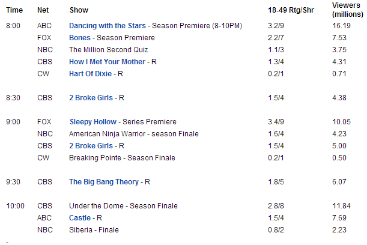Click the Bones show link
Viewport: 367px width, 245px height.
pos(80,38)
